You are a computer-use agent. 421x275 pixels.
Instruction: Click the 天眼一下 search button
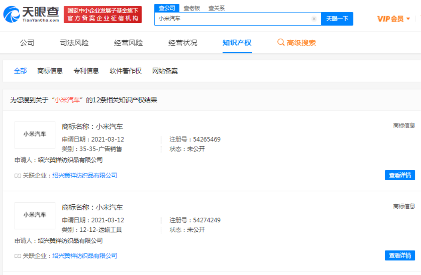(337, 19)
